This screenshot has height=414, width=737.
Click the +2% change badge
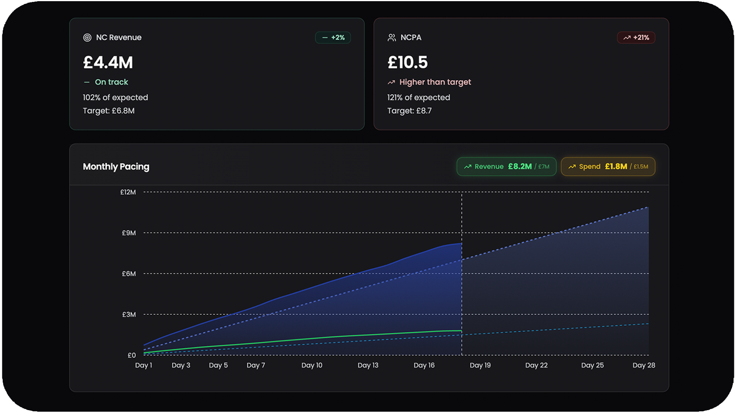[333, 38]
